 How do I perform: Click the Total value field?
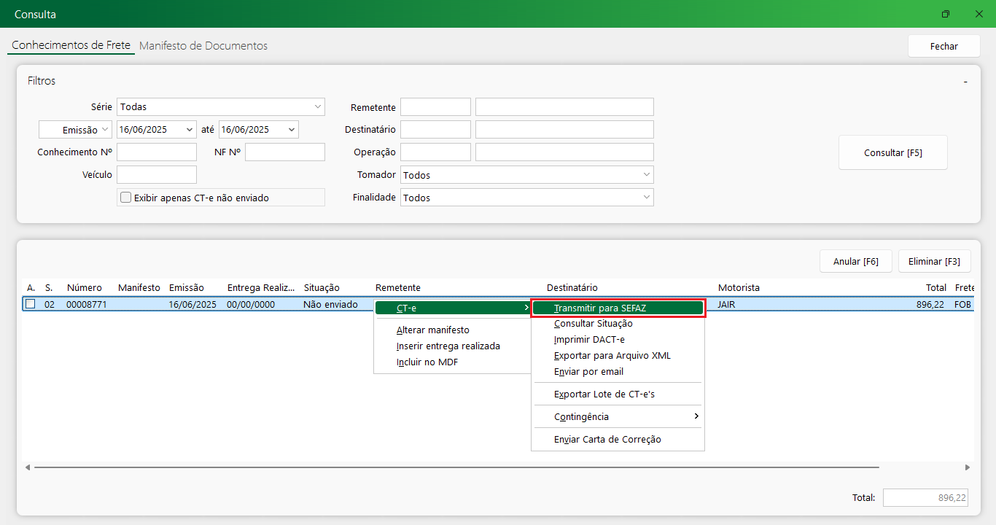pos(926,497)
